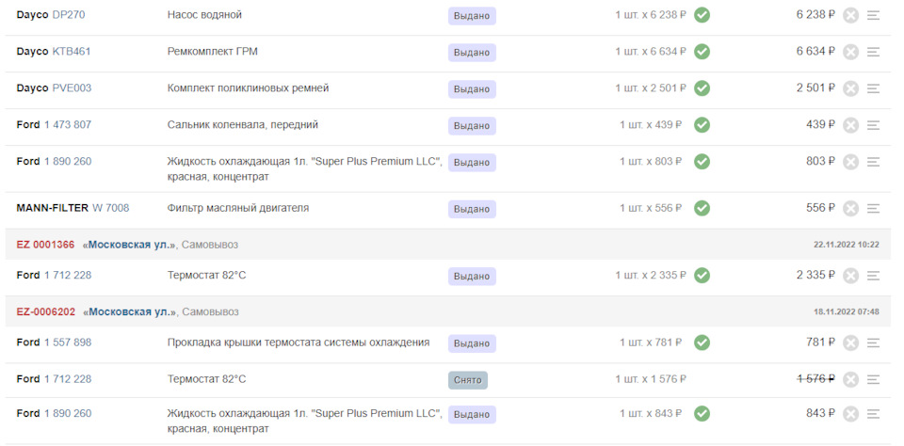Open lines menu for Ford 1 557 898 gasket
This screenshot has width=904, height=446.
point(874,342)
